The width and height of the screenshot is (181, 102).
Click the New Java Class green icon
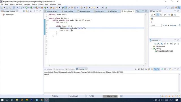45,8
